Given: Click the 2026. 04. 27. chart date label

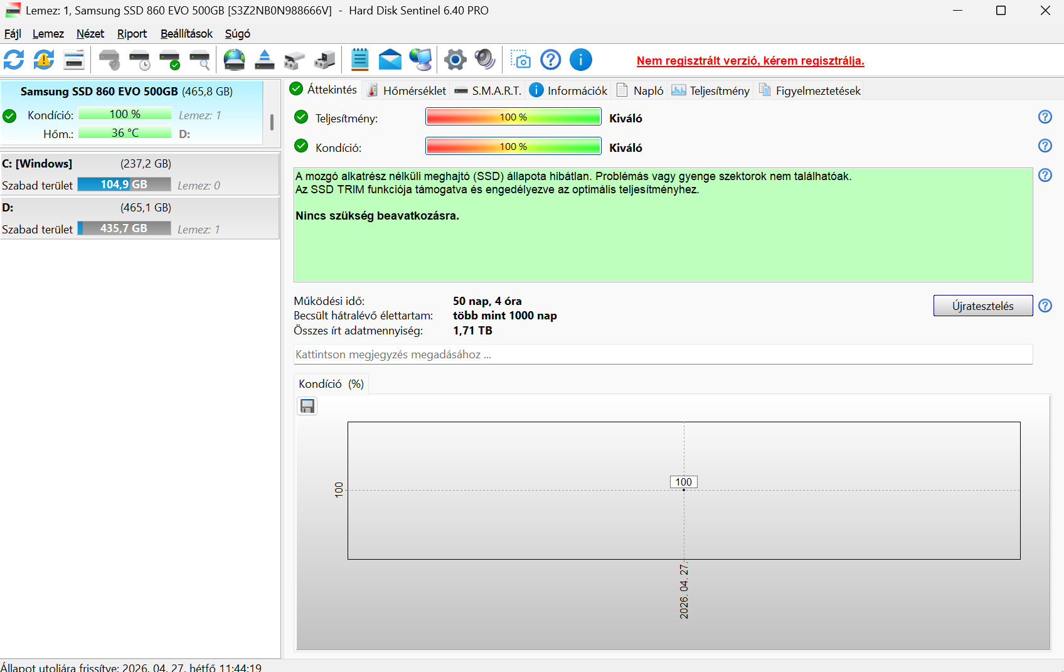Looking at the screenshot, I should [x=684, y=592].
